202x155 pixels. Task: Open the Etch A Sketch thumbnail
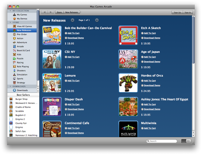[128, 35]
